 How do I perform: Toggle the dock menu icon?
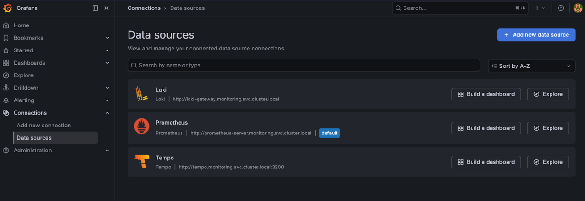click(x=95, y=8)
